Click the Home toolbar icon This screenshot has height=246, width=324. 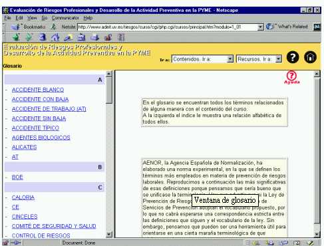[55, 37]
